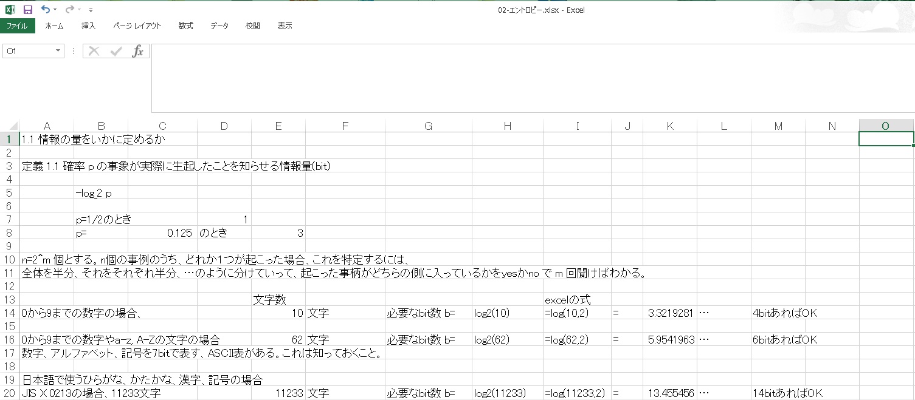Switch to the 数式 ribbon tab

click(x=185, y=26)
